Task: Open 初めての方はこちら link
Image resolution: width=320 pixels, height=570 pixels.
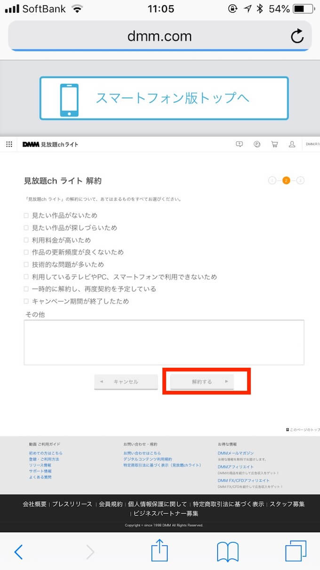Action: (46, 453)
